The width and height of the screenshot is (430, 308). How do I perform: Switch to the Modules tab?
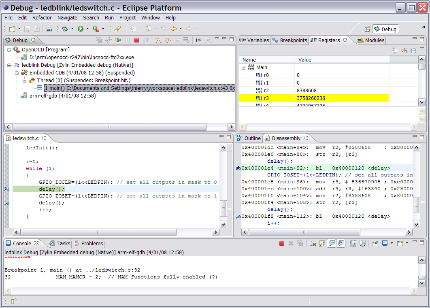coord(371,40)
